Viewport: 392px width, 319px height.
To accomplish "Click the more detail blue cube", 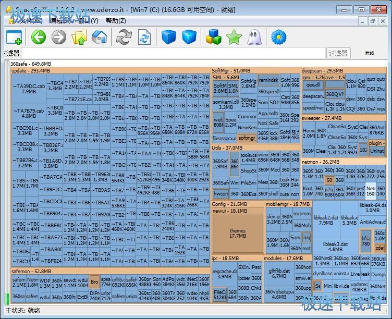I will (x=189, y=37).
